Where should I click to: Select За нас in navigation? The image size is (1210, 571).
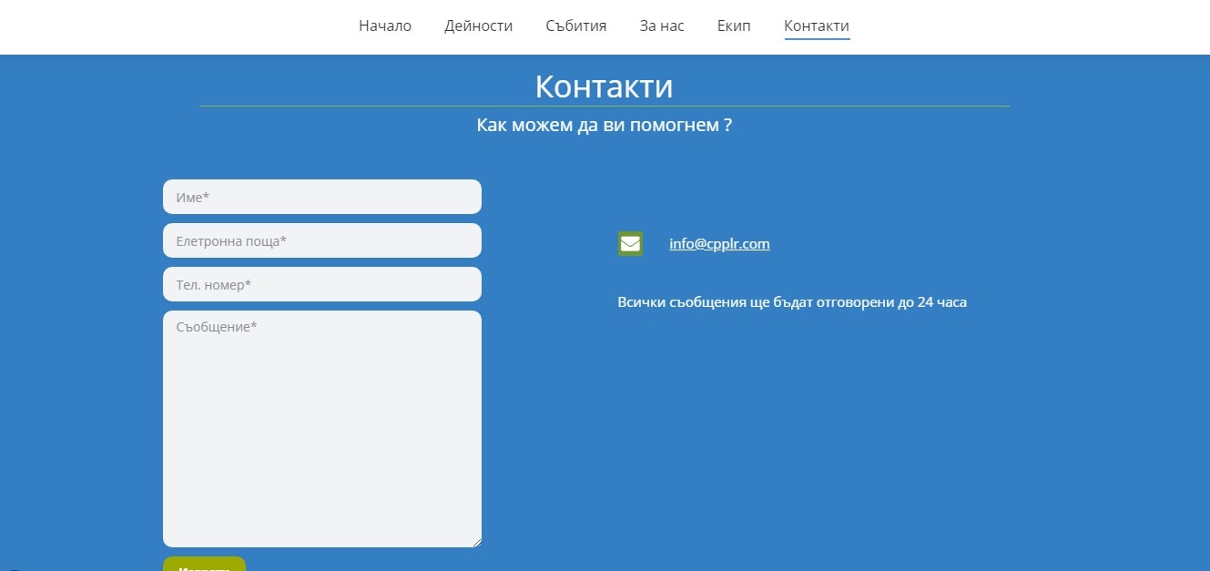tap(662, 25)
